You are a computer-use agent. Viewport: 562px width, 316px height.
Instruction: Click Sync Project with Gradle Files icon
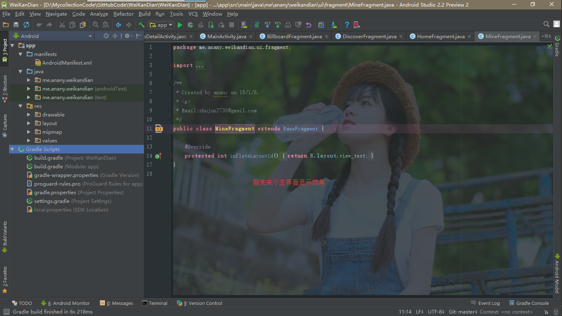coord(257,25)
